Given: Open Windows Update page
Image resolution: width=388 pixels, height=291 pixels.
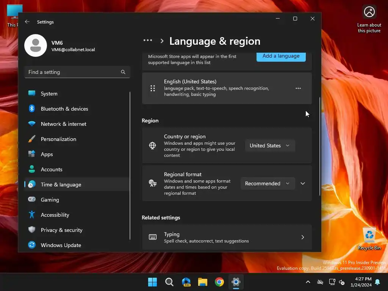Looking at the screenshot, I should (x=77, y=245).
